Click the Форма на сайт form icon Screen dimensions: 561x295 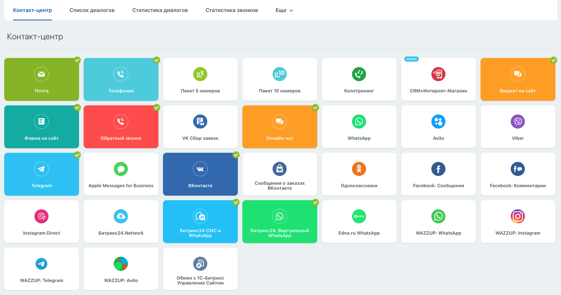tap(41, 121)
